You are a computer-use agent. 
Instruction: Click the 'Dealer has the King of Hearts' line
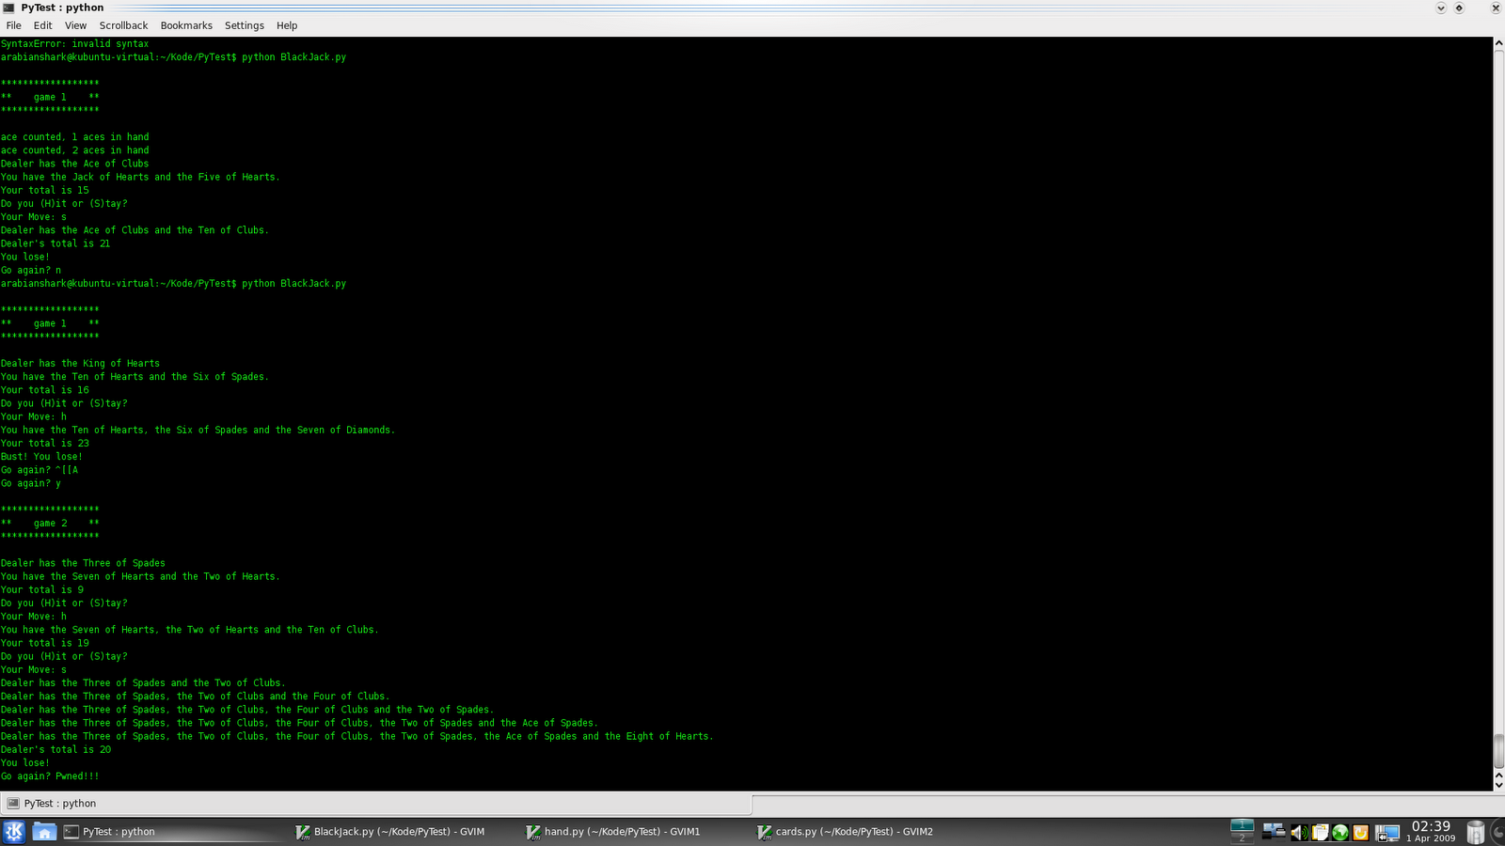click(81, 363)
